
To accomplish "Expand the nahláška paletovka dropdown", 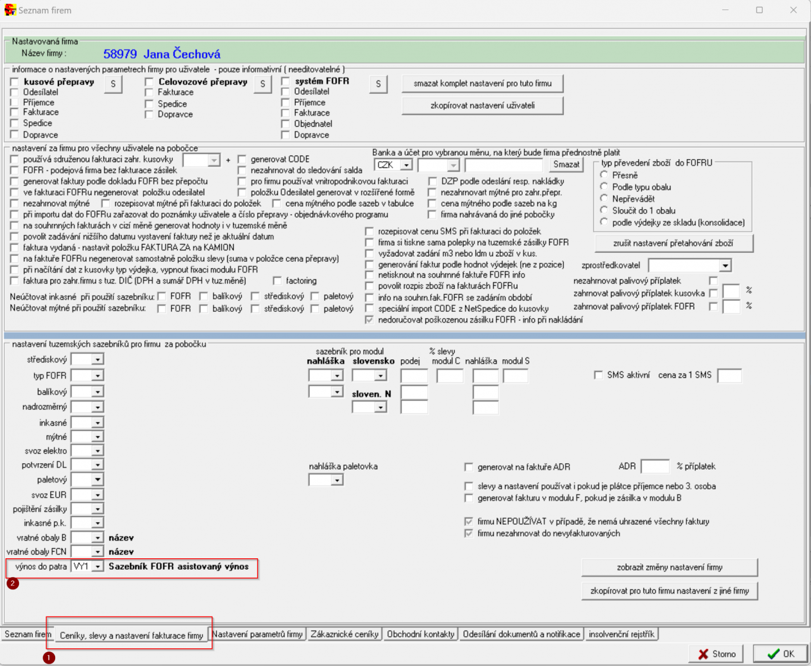I will [x=337, y=480].
